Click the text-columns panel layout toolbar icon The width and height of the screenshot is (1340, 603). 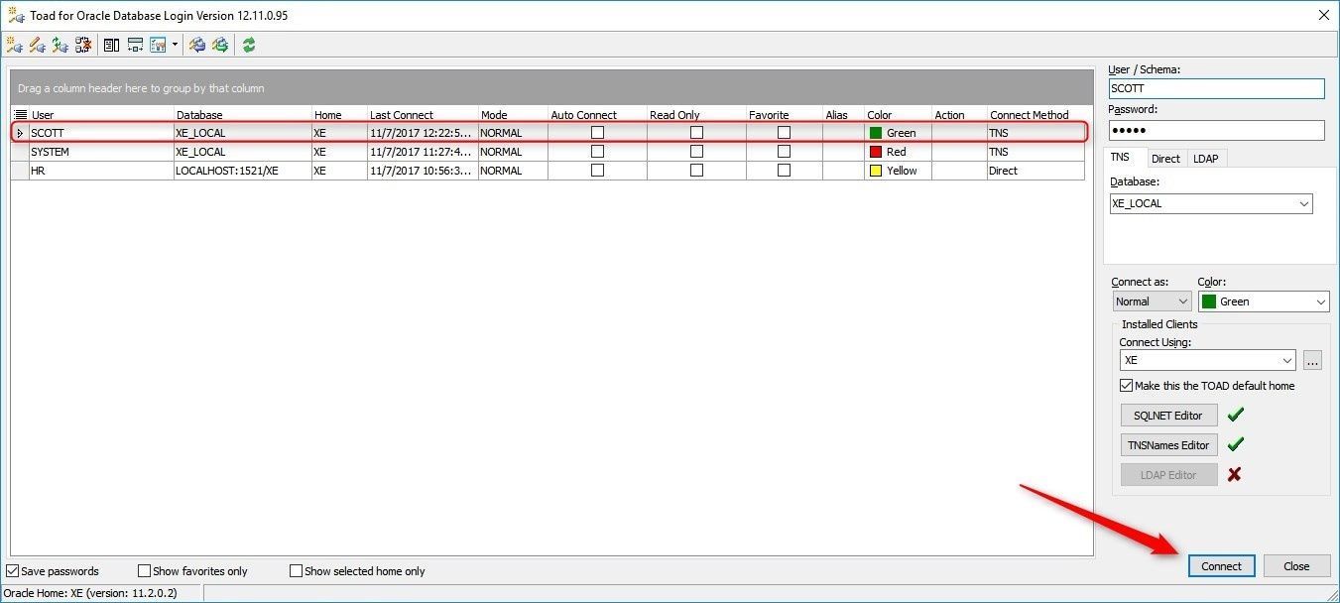[111, 45]
